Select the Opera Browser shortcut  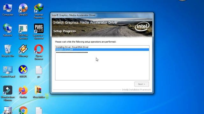pos(39,52)
